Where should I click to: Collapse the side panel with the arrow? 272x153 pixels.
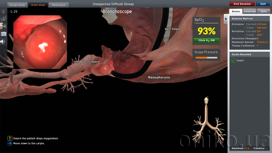tap(225, 19)
